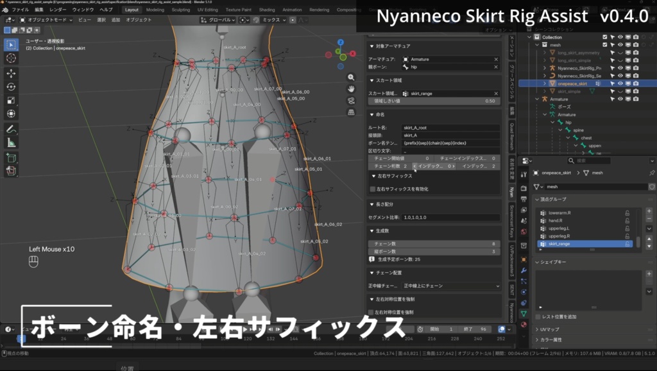The width and height of the screenshot is (657, 371).
Task: Open the Object properties tab
Action: click(x=524, y=259)
